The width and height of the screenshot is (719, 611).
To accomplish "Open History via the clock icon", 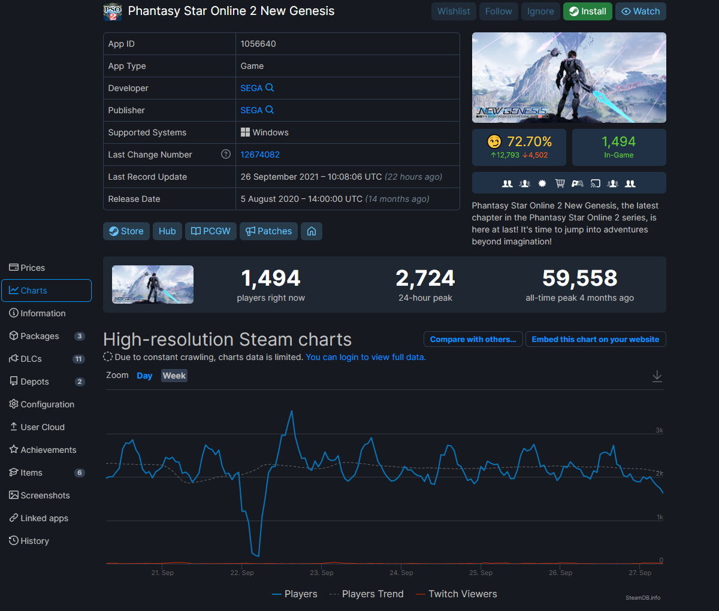I will 14,541.
